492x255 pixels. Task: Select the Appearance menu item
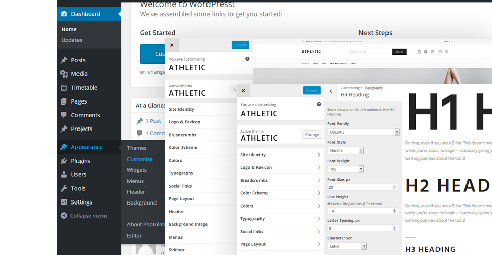click(x=89, y=147)
